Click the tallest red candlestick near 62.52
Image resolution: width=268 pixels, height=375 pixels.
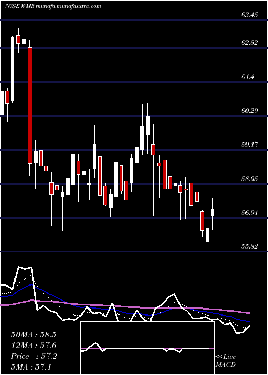pos(29,106)
